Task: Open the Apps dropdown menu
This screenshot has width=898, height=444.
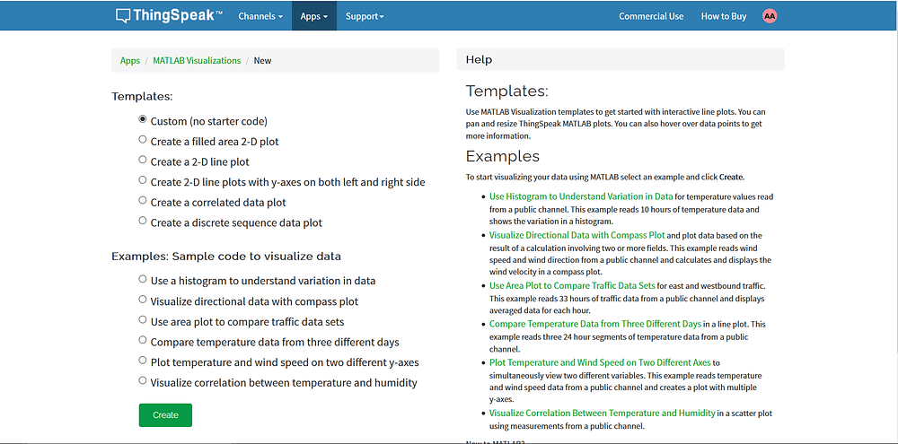Action: (313, 16)
